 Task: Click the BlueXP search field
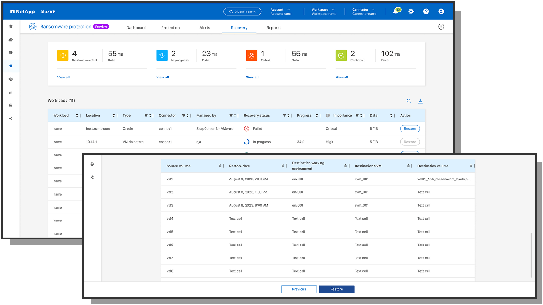click(242, 11)
